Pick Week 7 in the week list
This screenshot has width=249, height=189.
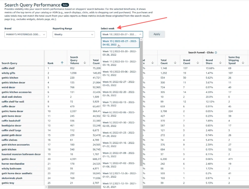pyautogui.click(x=120, y=104)
